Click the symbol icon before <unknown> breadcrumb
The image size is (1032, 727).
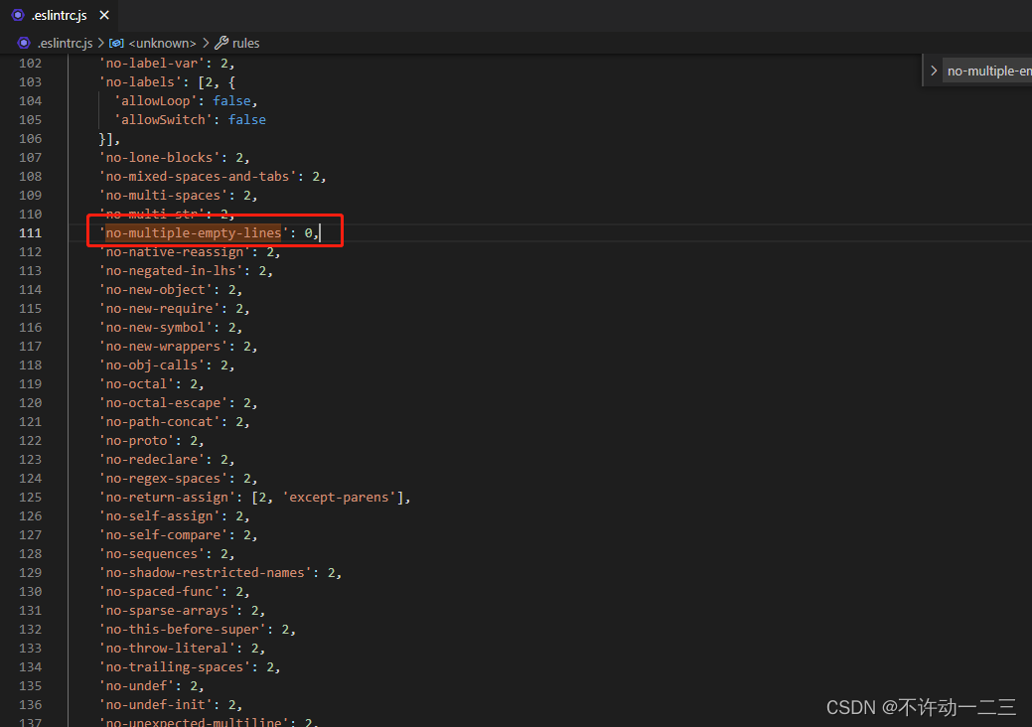tap(116, 43)
